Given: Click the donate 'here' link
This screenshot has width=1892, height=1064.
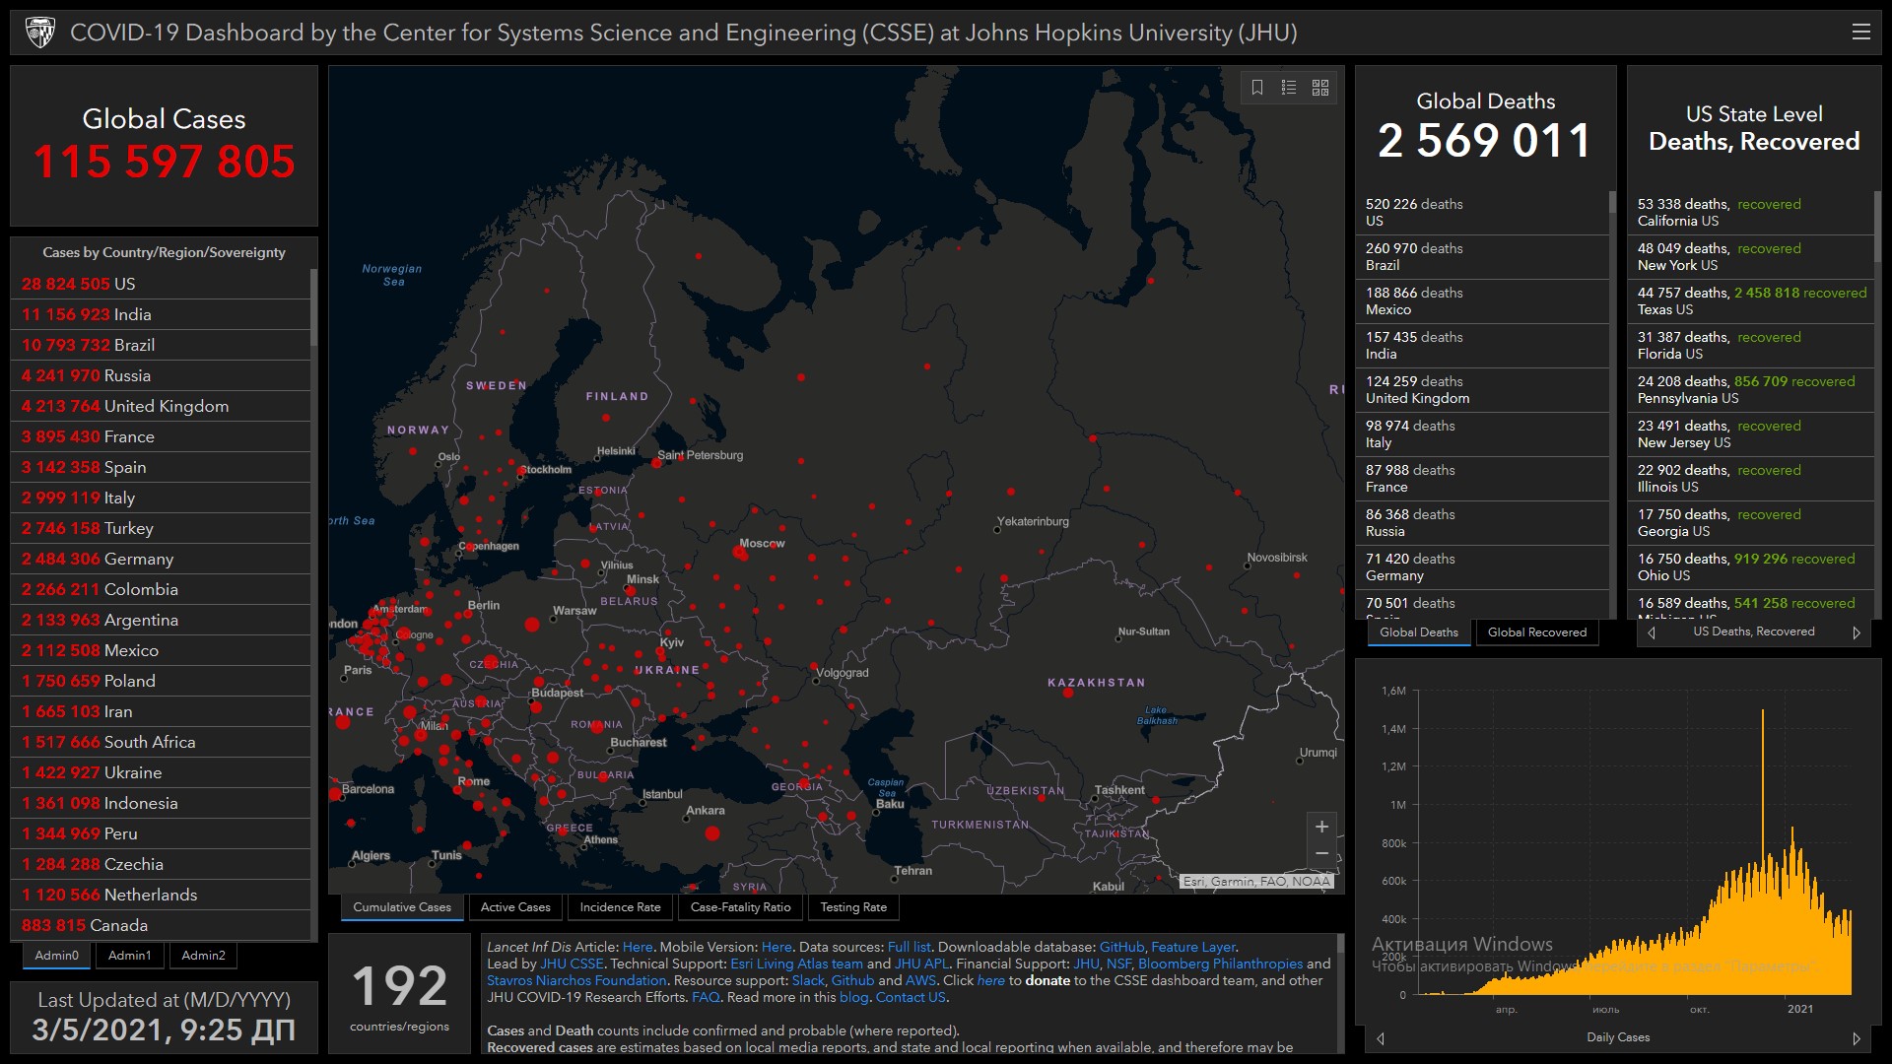Looking at the screenshot, I should (x=990, y=980).
